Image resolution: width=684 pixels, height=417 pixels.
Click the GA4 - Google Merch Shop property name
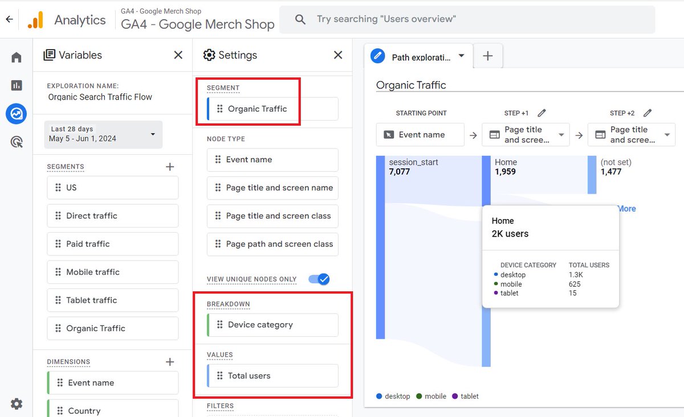(x=198, y=24)
